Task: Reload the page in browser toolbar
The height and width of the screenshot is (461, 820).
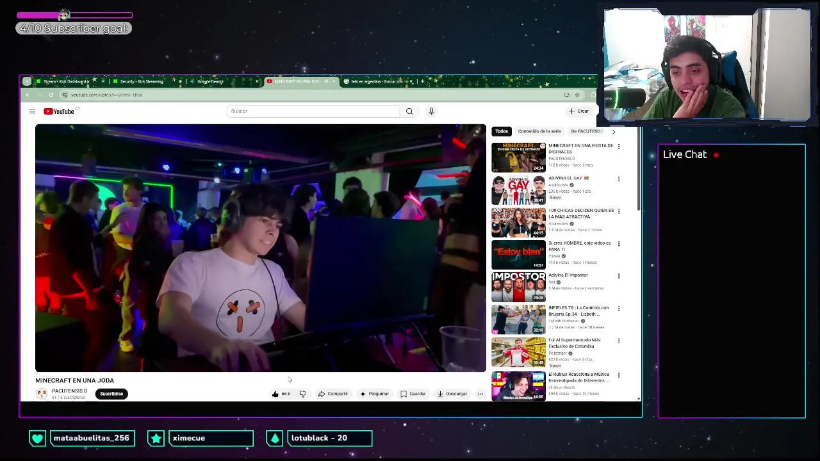Action: (x=51, y=95)
